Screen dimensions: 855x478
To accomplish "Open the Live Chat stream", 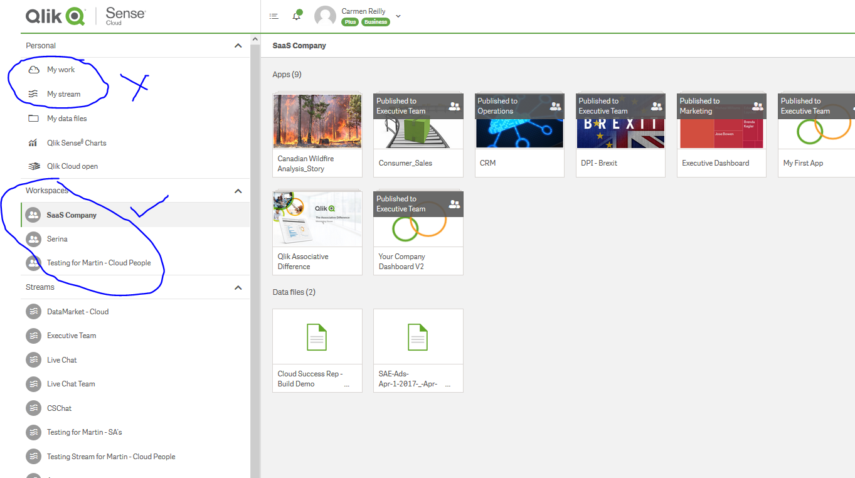I will coord(61,360).
